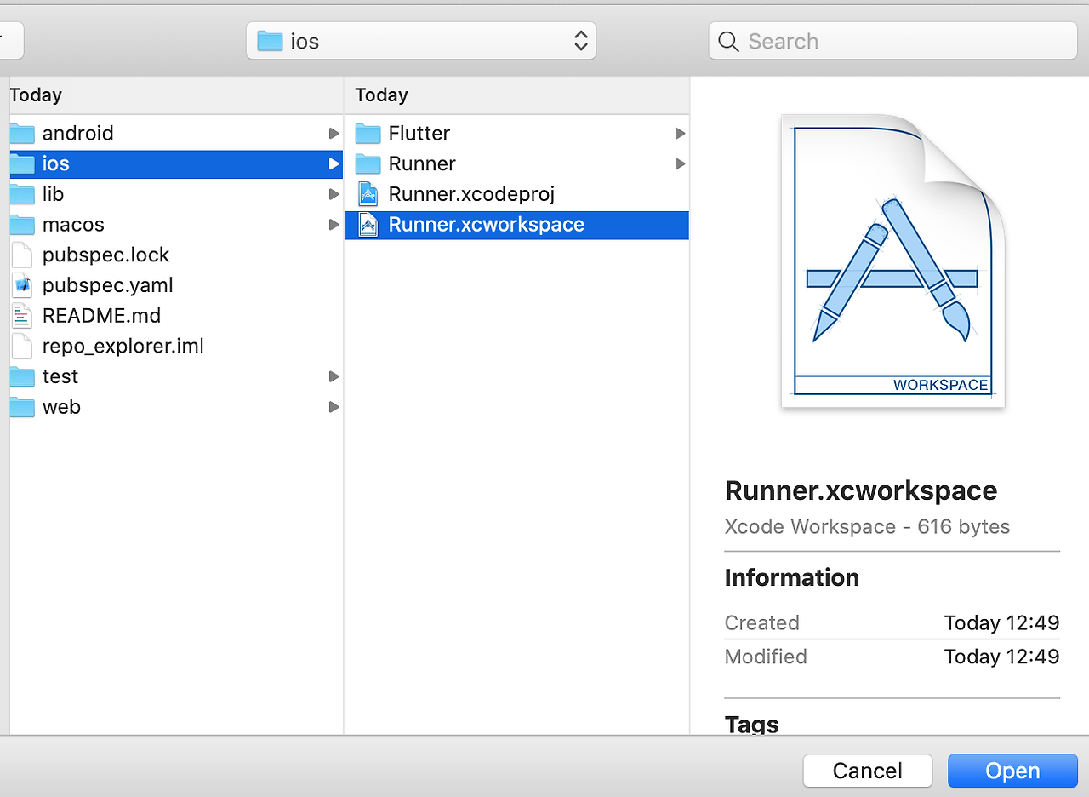Expand the web folder arrow

tap(334, 408)
